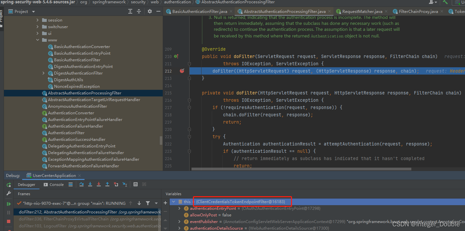Add a new watch with plus icon
465x231 pixels.
pos(165,203)
